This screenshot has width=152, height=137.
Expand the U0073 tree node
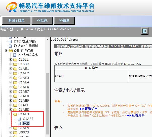(11, 132)
